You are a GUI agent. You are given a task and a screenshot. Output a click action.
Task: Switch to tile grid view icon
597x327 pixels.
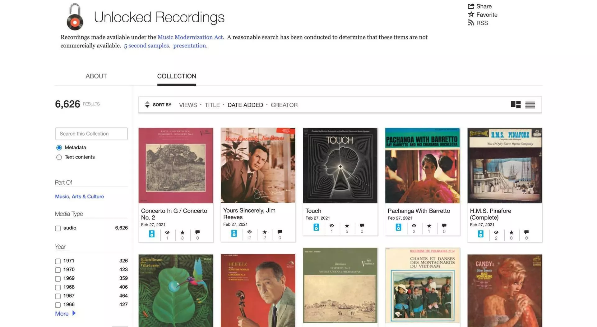coord(516,105)
